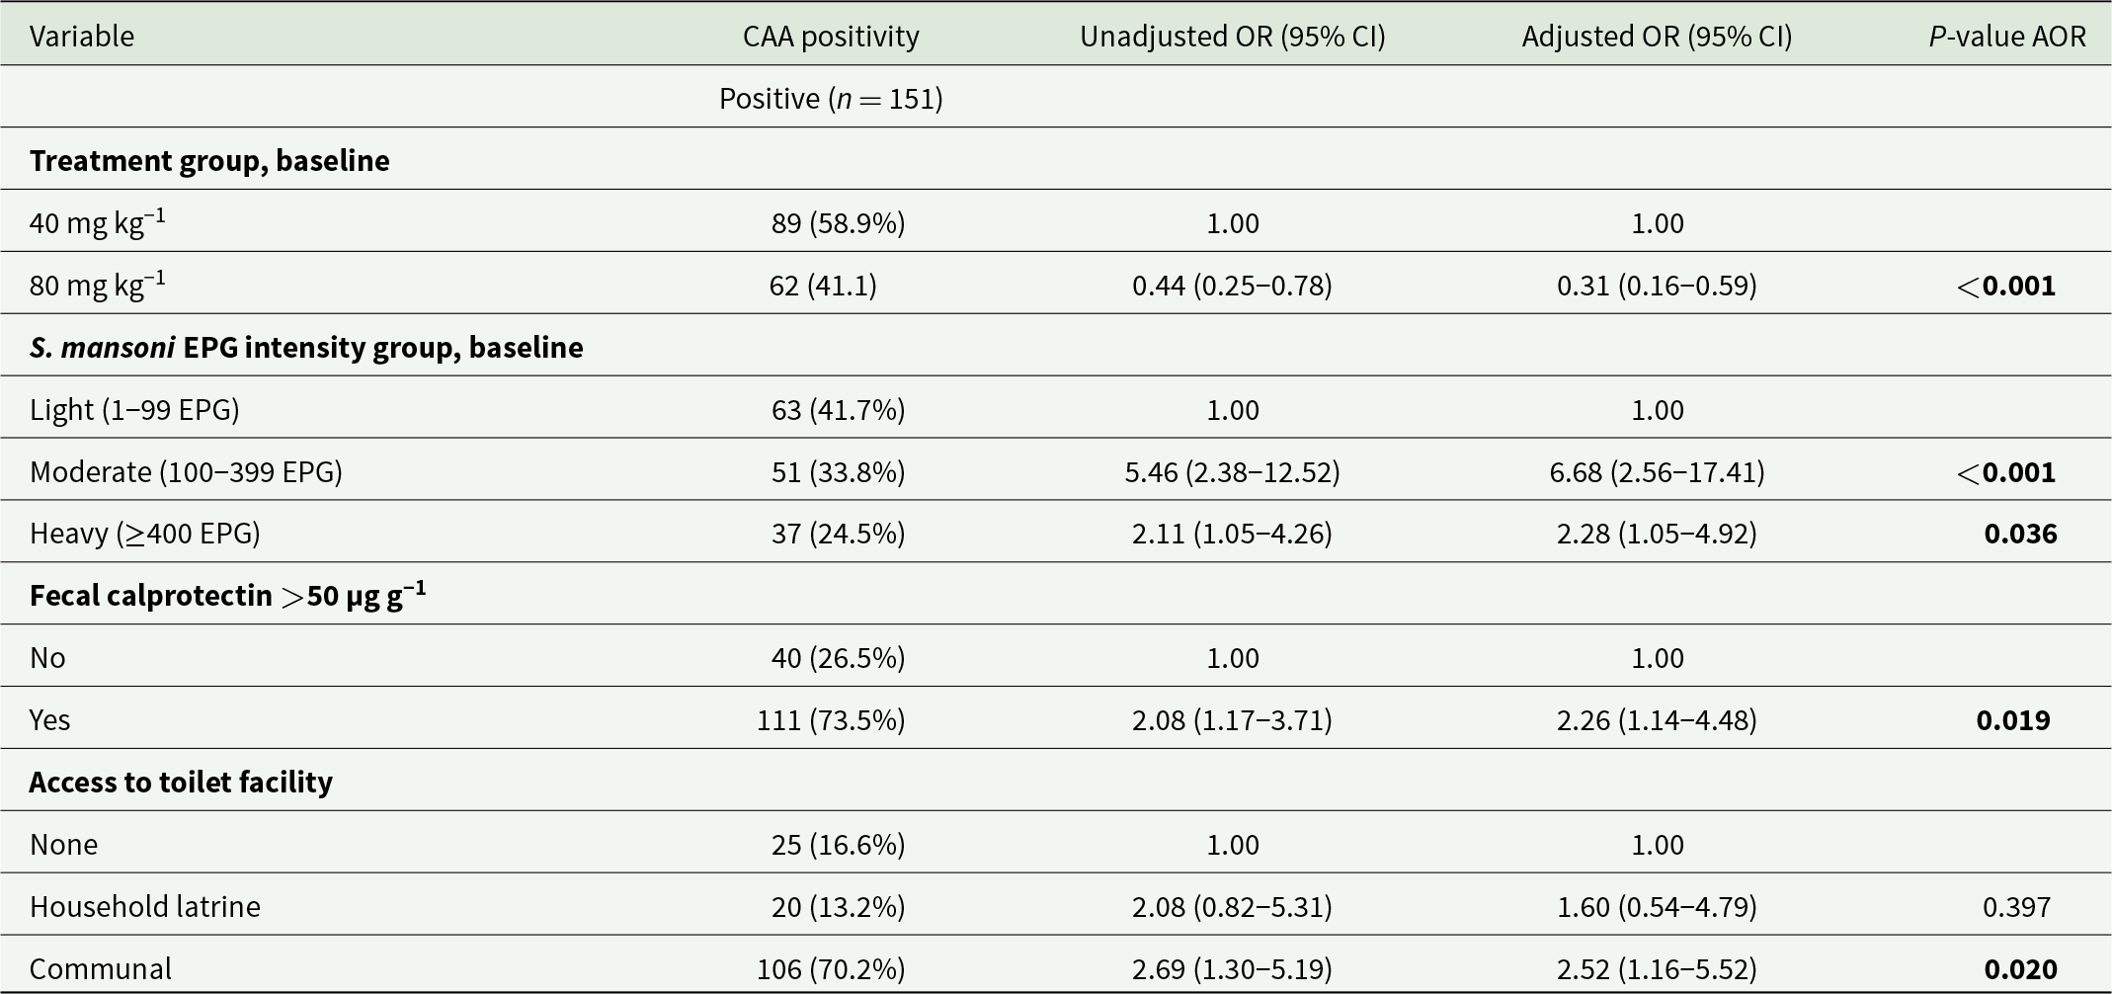Select the Moderate (100–399 EPG) row label
Image resolution: width=2112 pixels, height=994 pixels.
click(x=186, y=471)
